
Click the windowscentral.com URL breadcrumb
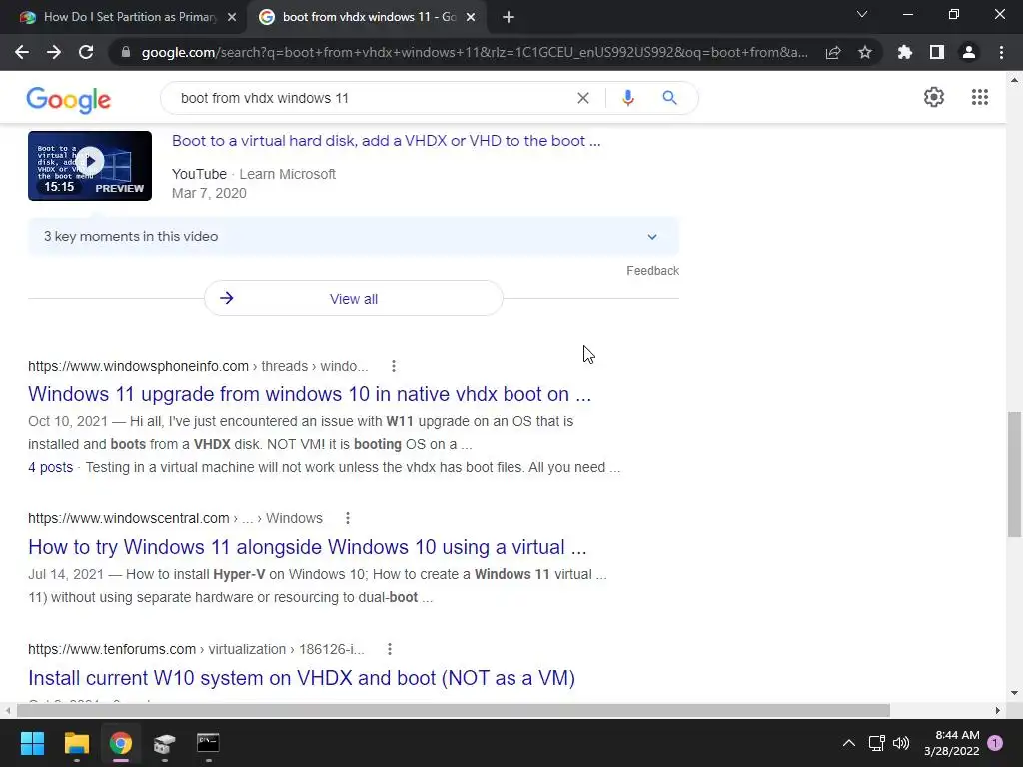175,518
